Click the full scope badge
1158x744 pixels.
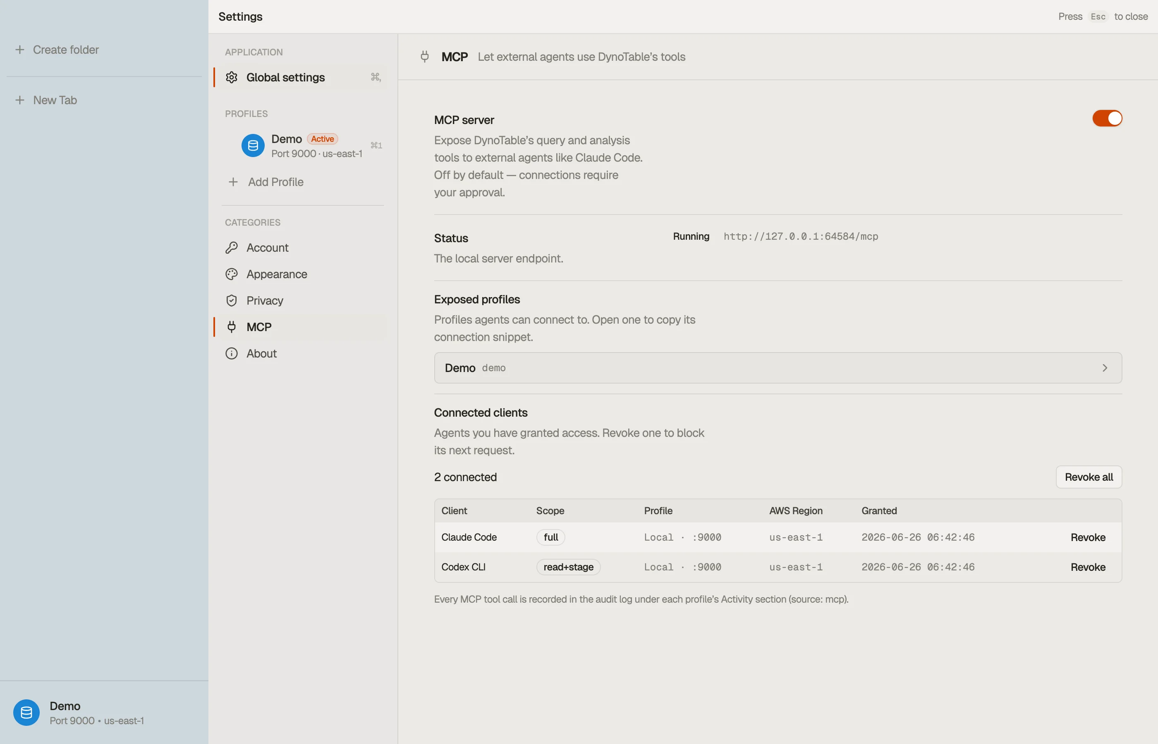click(x=550, y=537)
